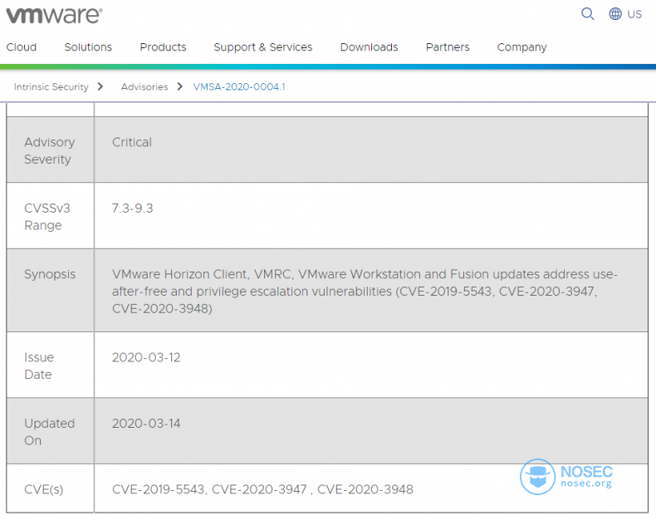Select the 2020-03-12 issue date
The height and width of the screenshot is (515, 656).
146,358
